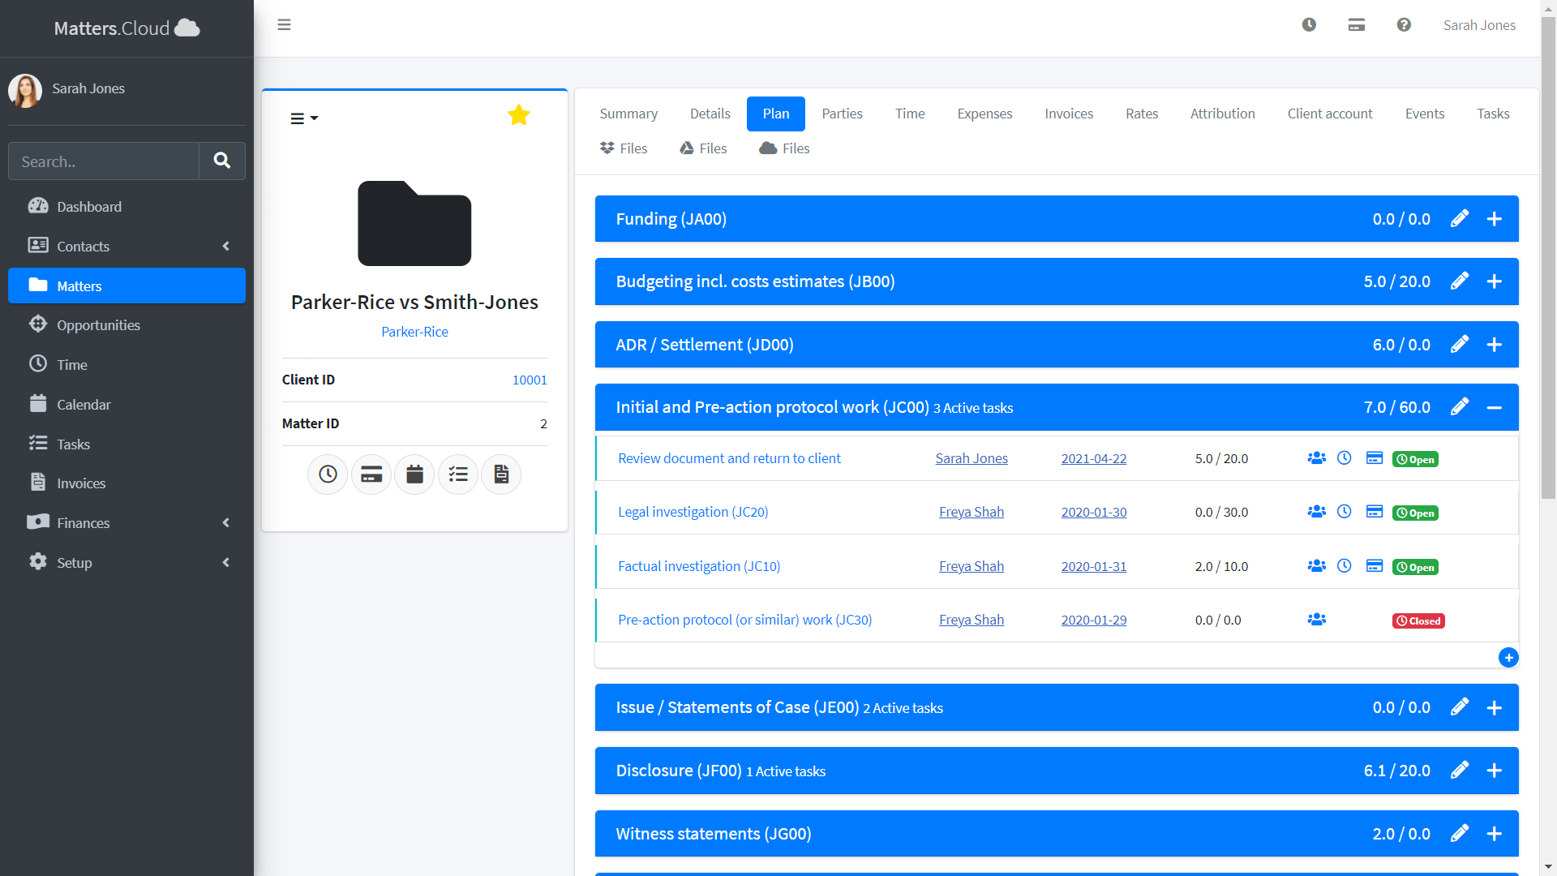Click the Closed badge on Pre-action protocol work
Screen dimensions: 1557x876
[1418, 620]
